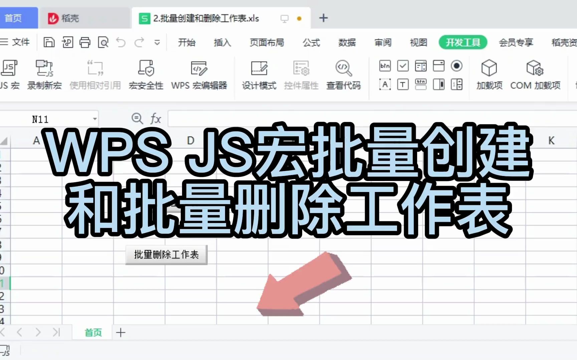577x360 pixels.
Task: Click the print icon in quick access toolbar
Action: [x=84, y=42]
